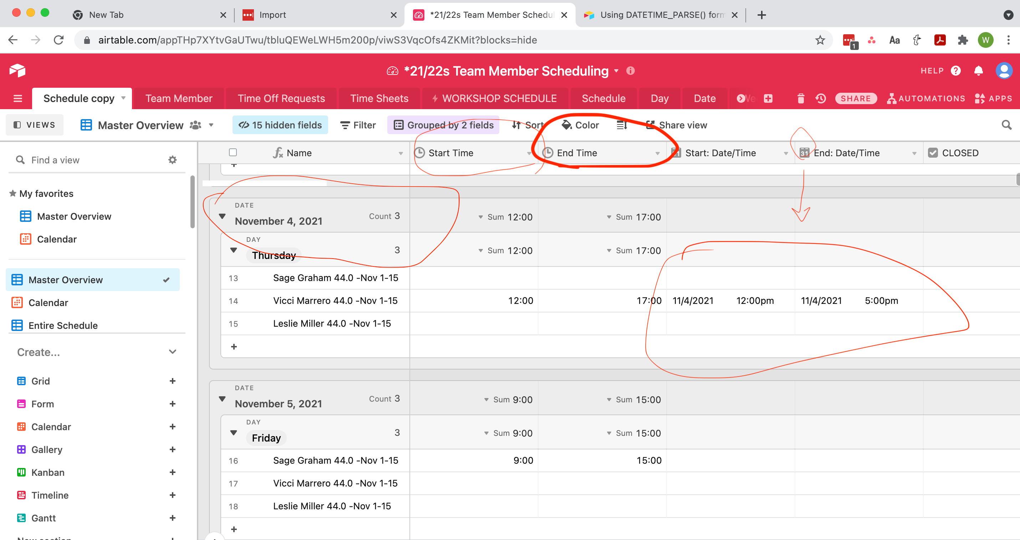The height and width of the screenshot is (540, 1020).
Task: Open the help question mark icon
Action: coord(956,71)
